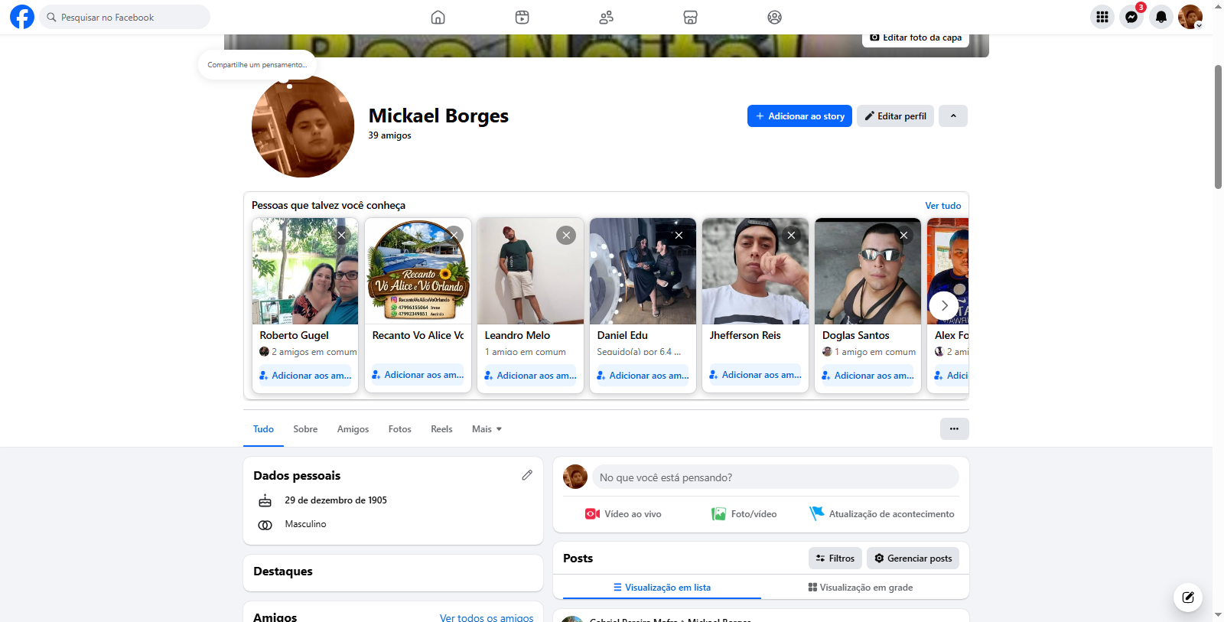The height and width of the screenshot is (622, 1224).
Task: Dismiss Recanto Vo Alice suggestion
Action: point(454,235)
